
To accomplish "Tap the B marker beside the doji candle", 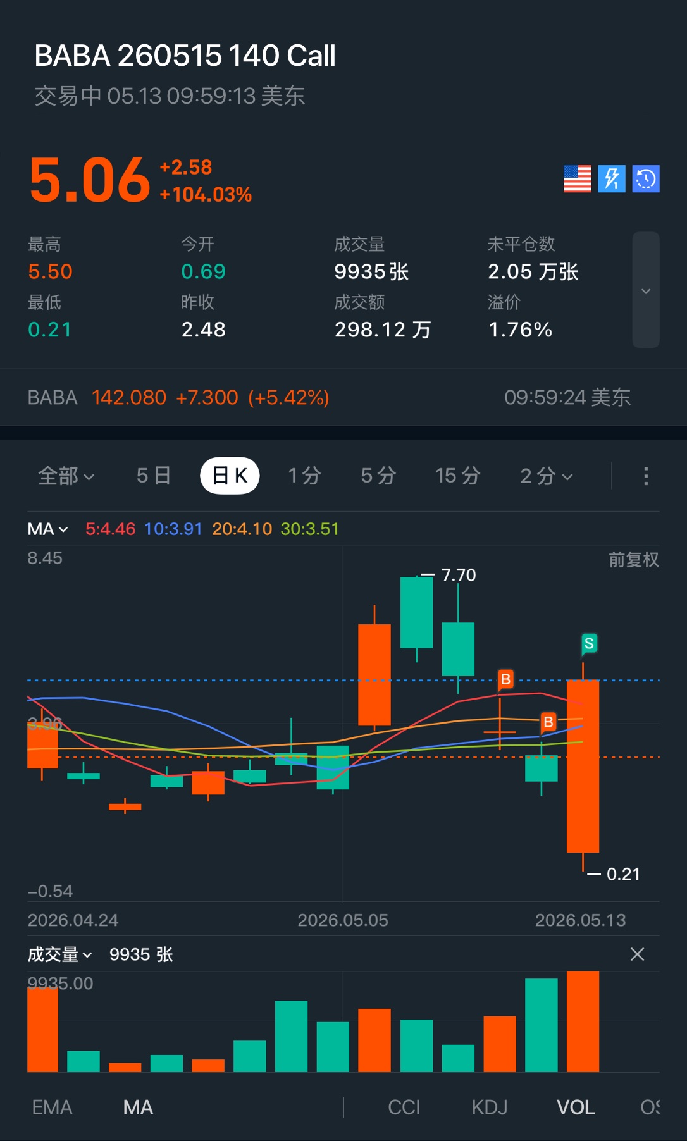I will [x=505, y=680].
